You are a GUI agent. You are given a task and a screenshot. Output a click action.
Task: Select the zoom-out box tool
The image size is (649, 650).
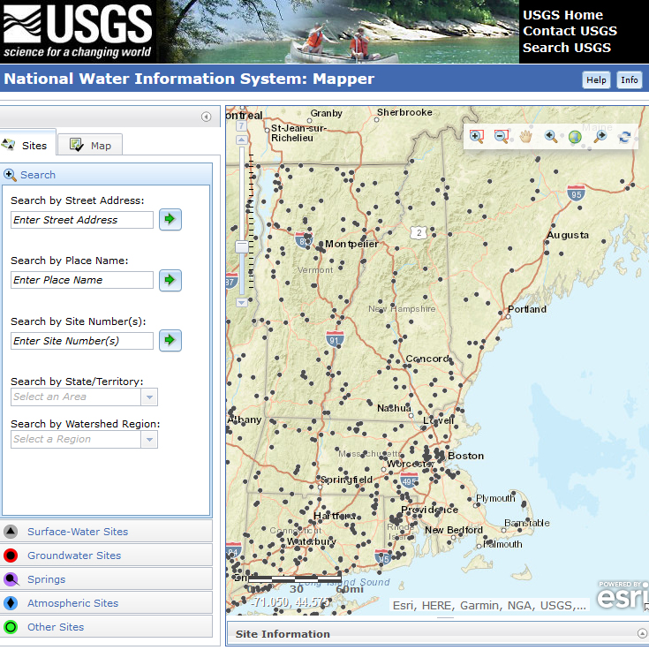click(502, 136)
